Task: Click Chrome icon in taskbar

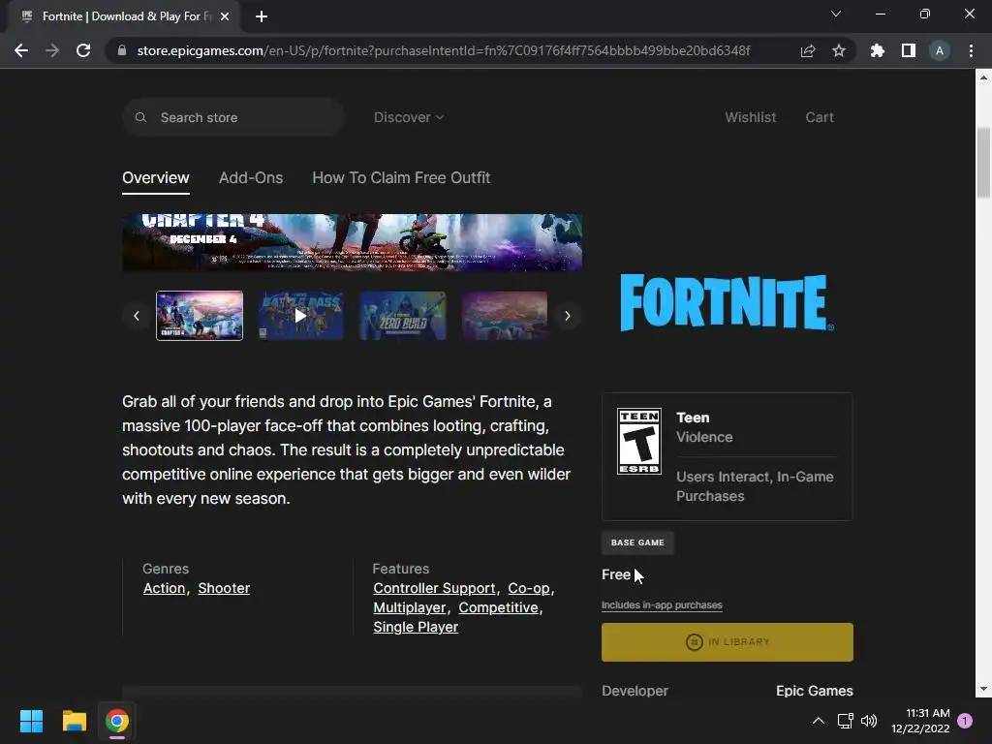Action: 117,721
